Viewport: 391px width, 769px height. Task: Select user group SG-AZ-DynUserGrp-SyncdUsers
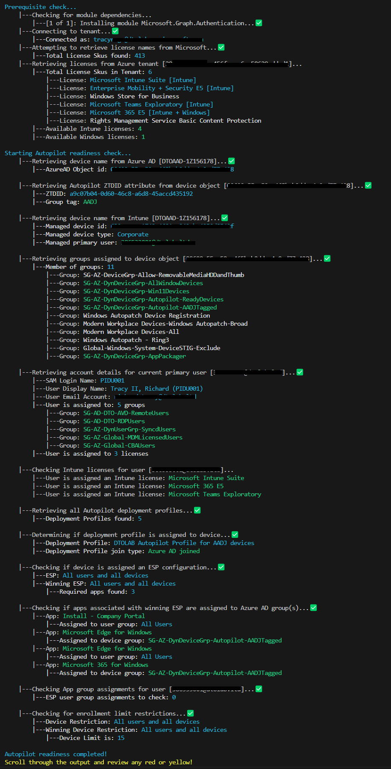tap(129, 429)
